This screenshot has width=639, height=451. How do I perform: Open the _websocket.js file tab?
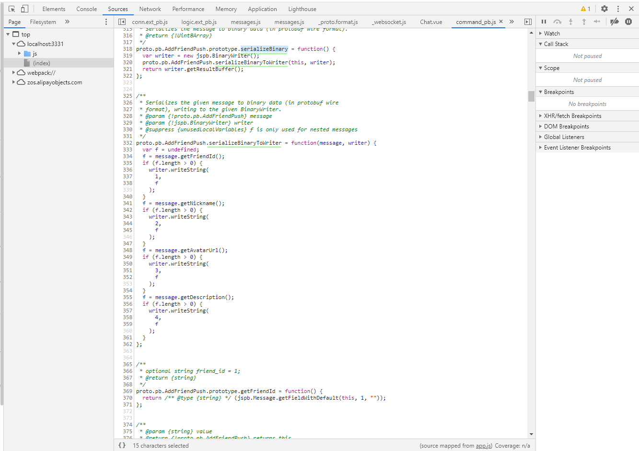[x=389, y=22]
